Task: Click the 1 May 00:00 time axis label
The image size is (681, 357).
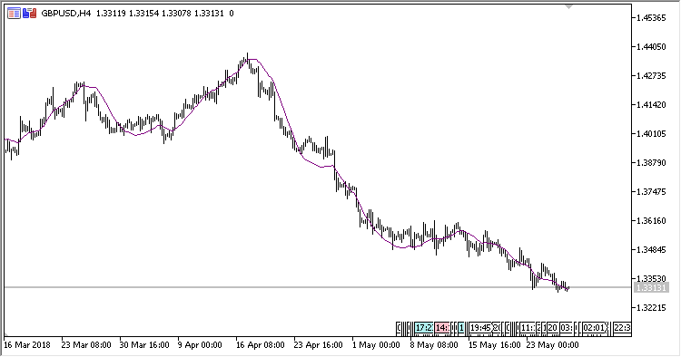Action: pyautogui.click(x=376, y=345)
